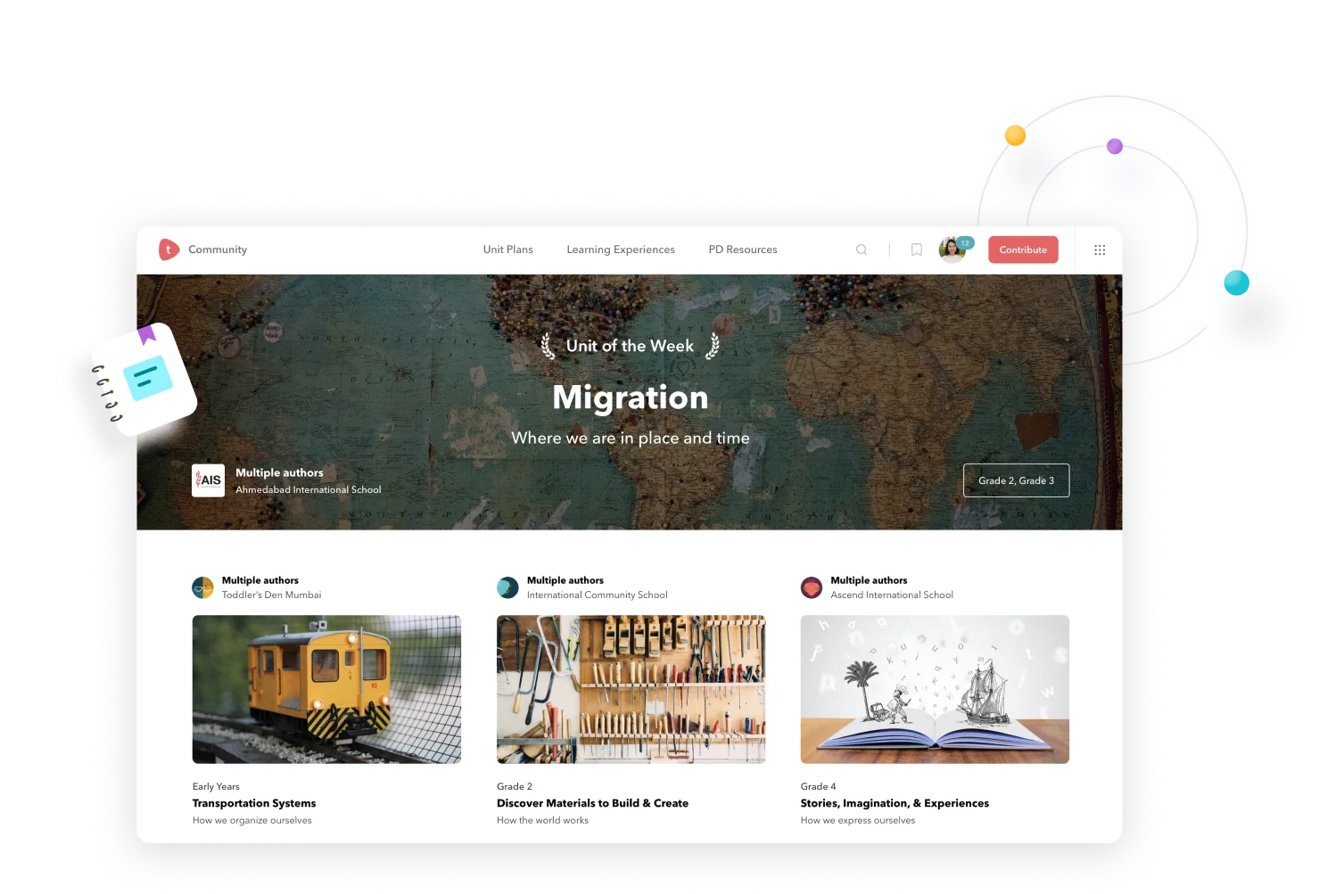Screen dimensions: 1344x894
Task: Open saved items via the bookmark icon
Action: pyautogui.click(x=917, y=250)
